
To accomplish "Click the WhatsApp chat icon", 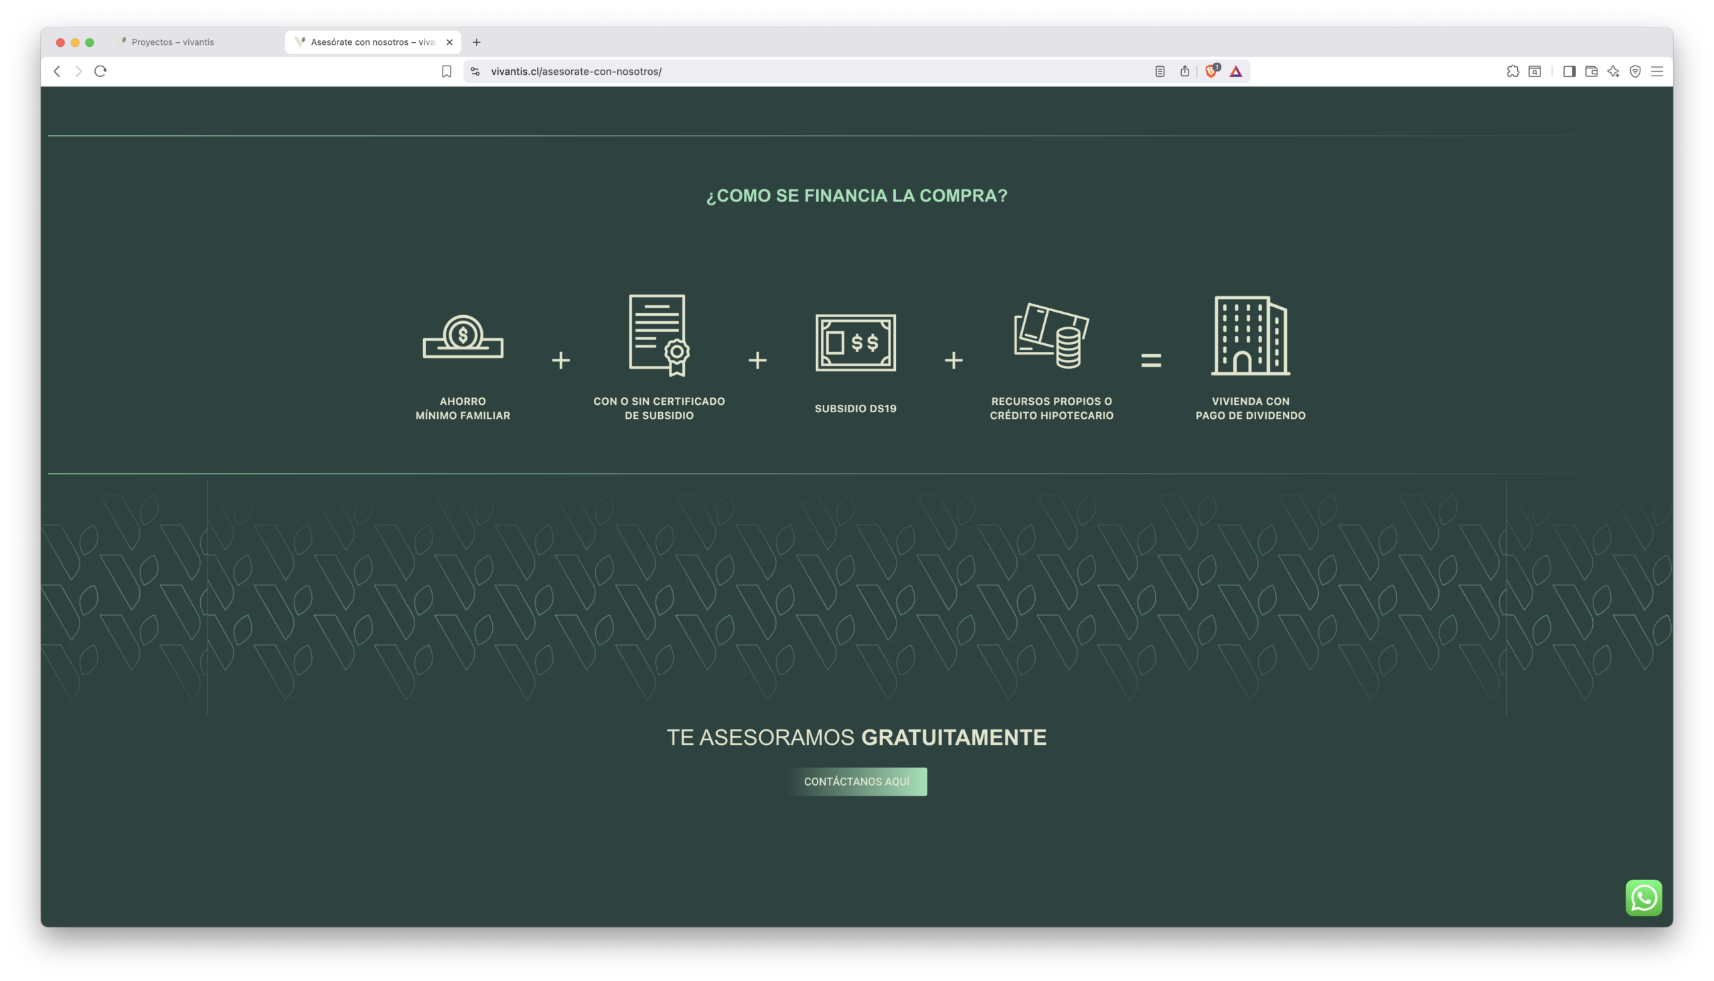I will (1643, 897).
